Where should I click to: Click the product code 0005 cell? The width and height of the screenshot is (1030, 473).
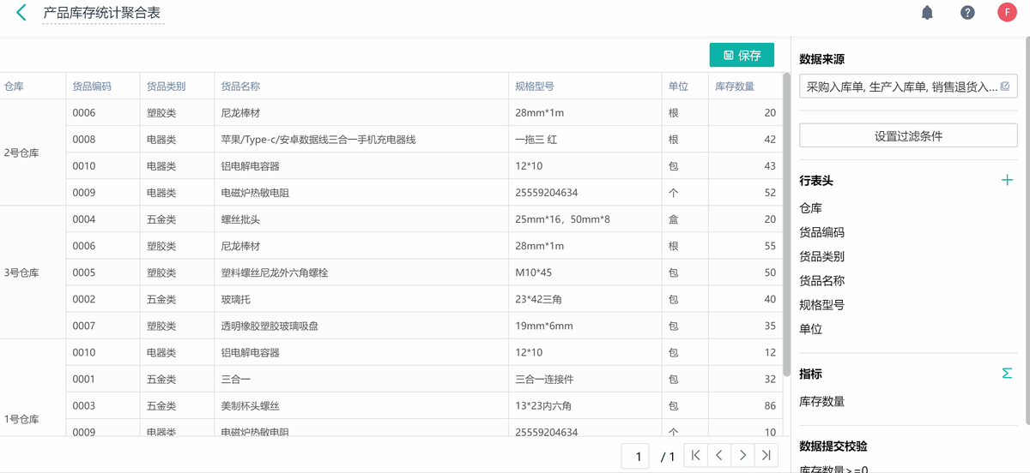coord(103,272)
